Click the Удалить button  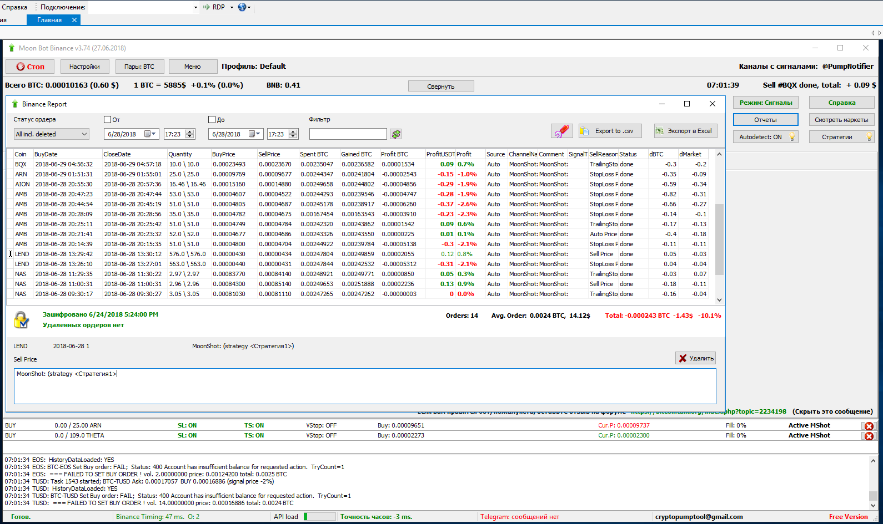695,358
